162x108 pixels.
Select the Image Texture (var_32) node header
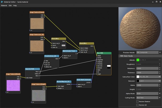(37, 35)
